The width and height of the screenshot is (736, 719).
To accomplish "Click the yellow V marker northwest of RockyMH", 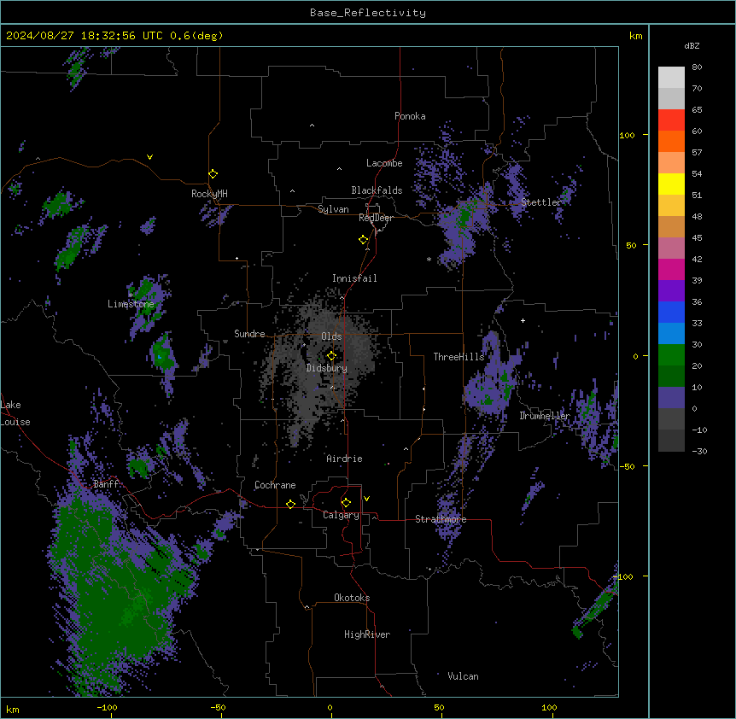I will (x=149, y=157).
